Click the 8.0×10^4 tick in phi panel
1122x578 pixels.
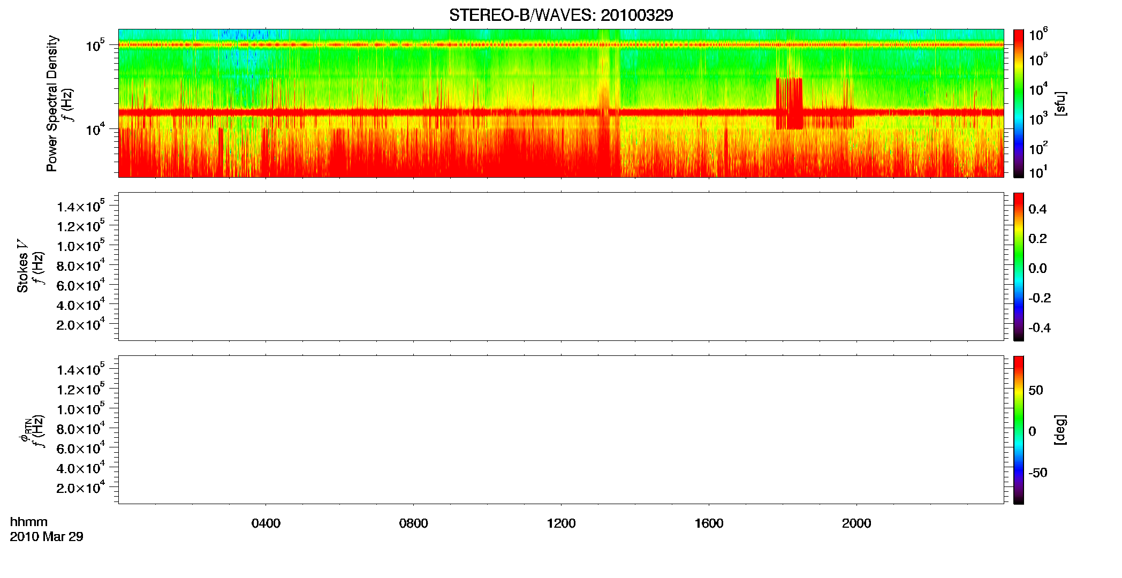click(81, 428)
